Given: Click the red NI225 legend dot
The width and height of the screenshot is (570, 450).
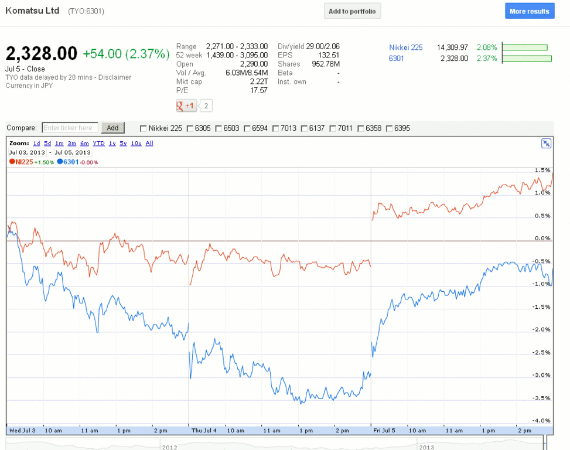Looking at the screenshot, I should pos(12,162).
